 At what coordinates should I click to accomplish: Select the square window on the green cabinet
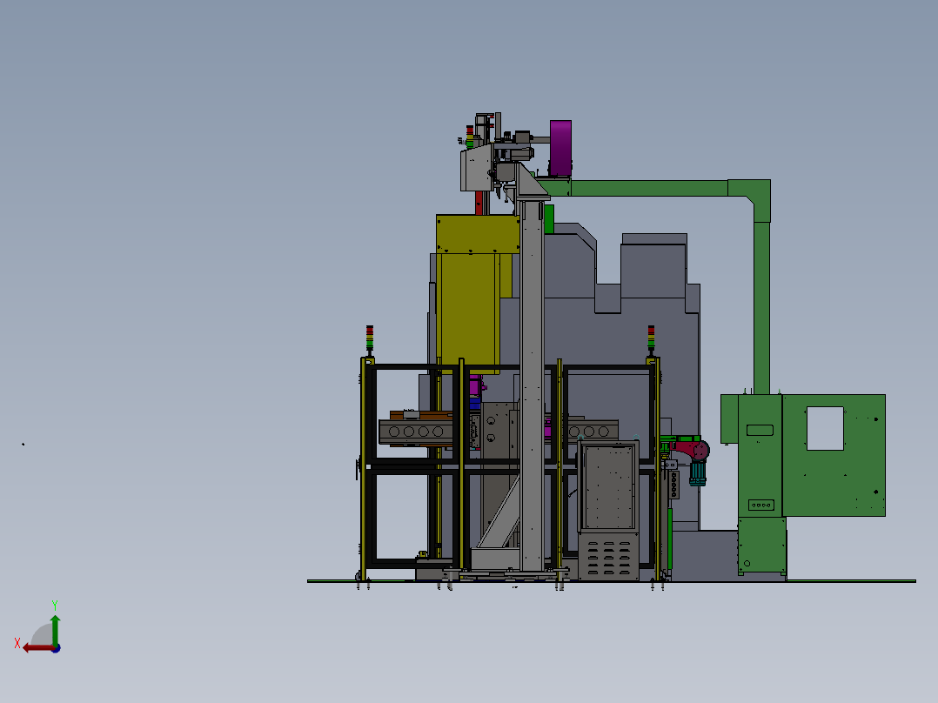tap(825, 428)
